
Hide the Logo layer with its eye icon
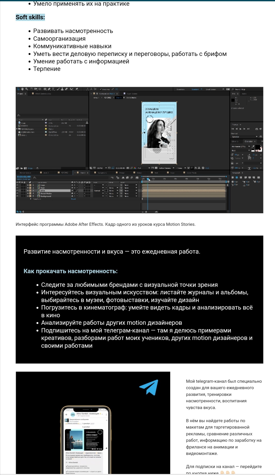pyautogui.click(x=18, y=185)
